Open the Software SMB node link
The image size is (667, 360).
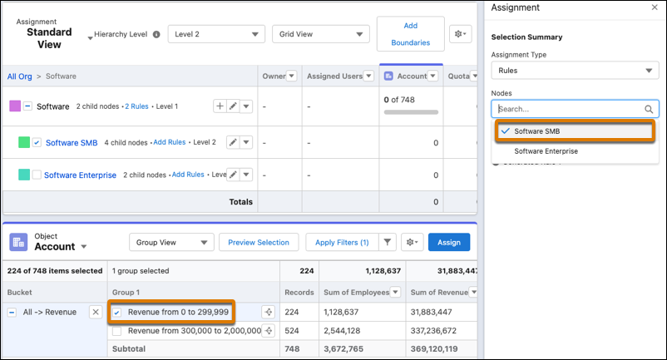point(72,143)
